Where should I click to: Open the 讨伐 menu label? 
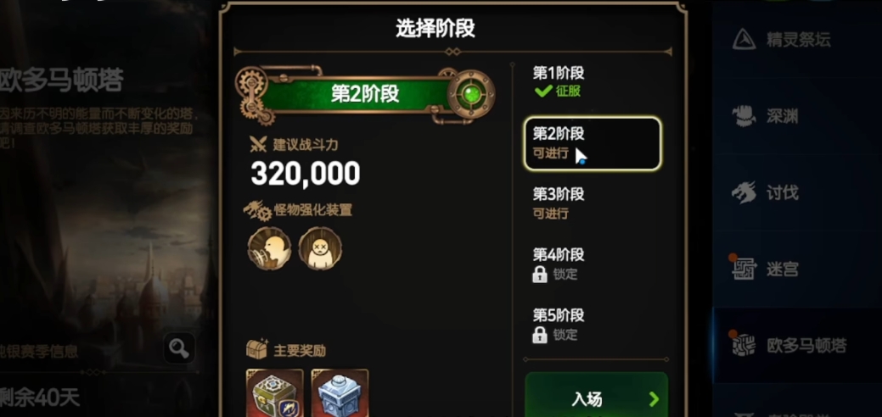pos(783,193)
